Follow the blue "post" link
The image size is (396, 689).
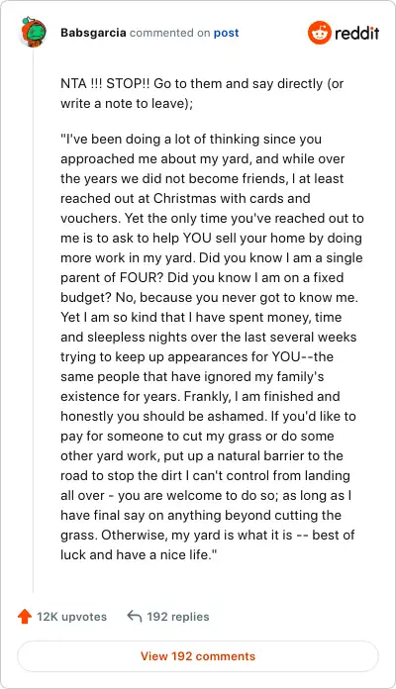coord(227,33)
